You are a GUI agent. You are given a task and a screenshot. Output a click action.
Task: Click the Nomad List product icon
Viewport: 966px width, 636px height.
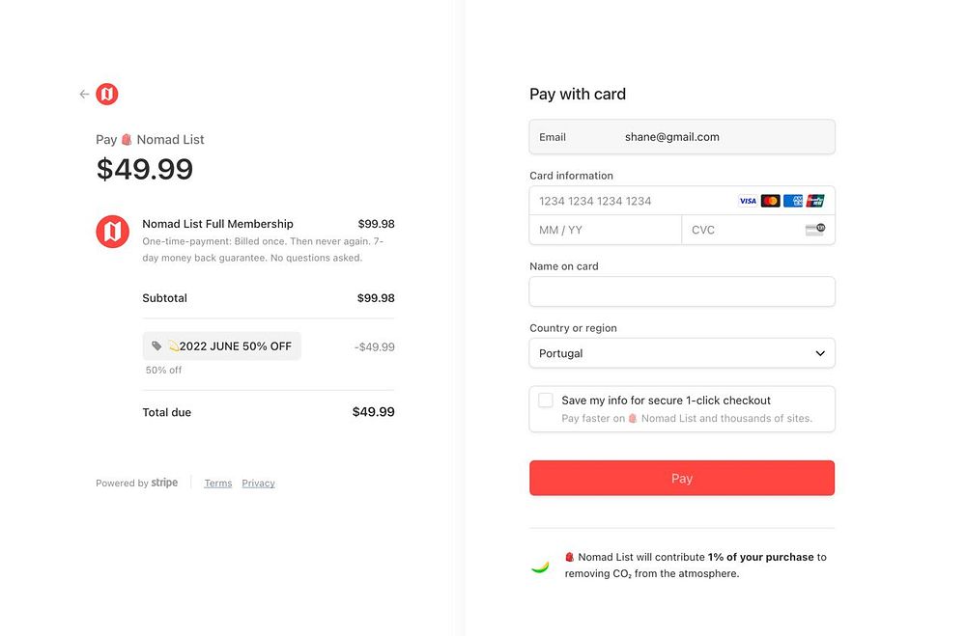coord(112,232)
